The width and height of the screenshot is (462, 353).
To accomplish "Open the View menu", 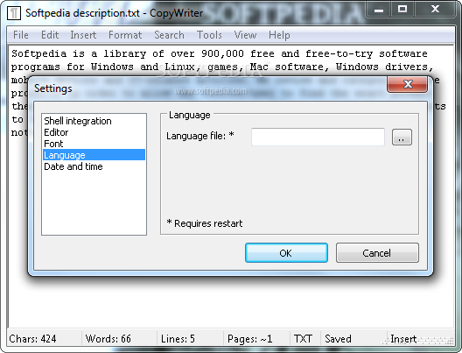I will (x=245, y=35).
